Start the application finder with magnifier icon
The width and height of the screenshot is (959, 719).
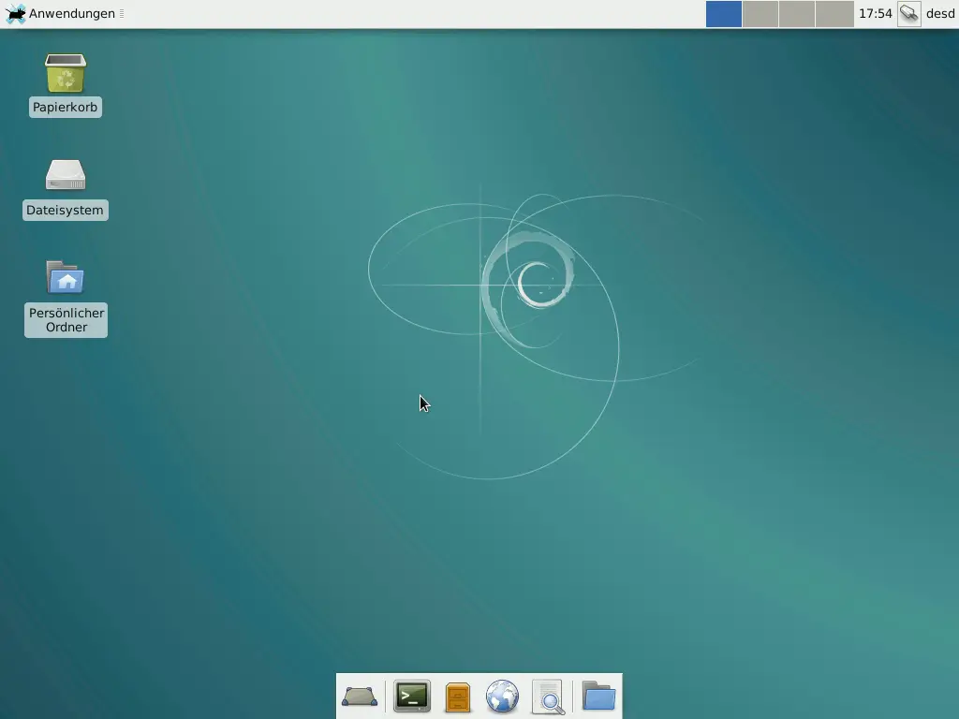[548, 697]
